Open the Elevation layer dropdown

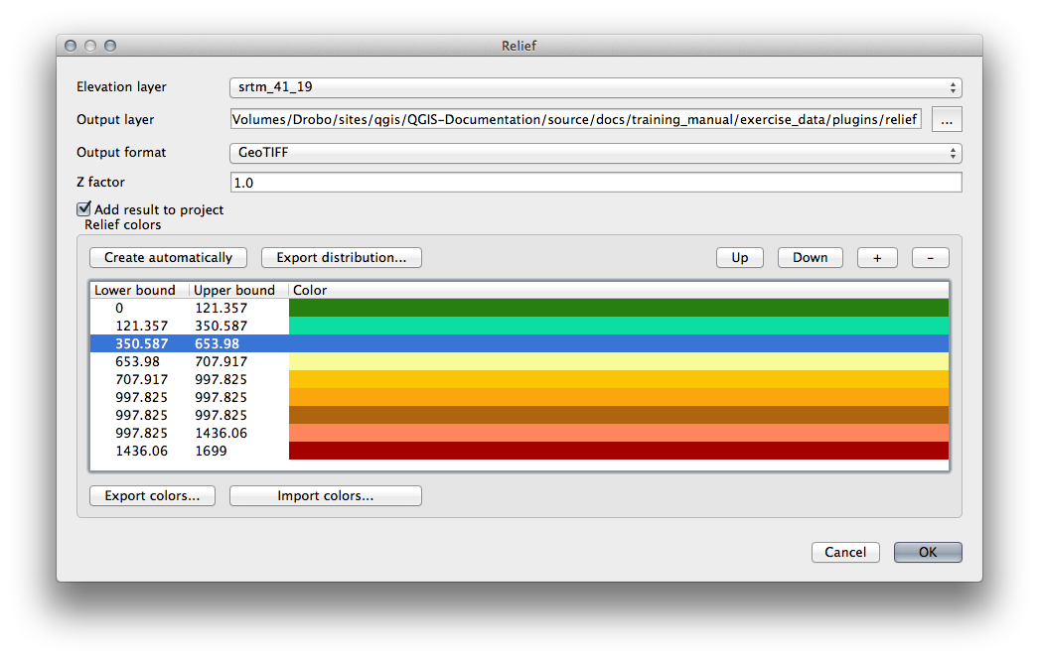(x=594, y=87)
